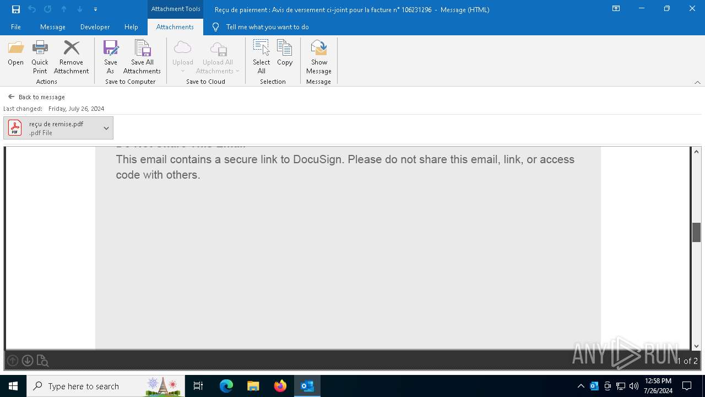
Task: Click the Redo arrow in the title bar
Action: [48, 9]
